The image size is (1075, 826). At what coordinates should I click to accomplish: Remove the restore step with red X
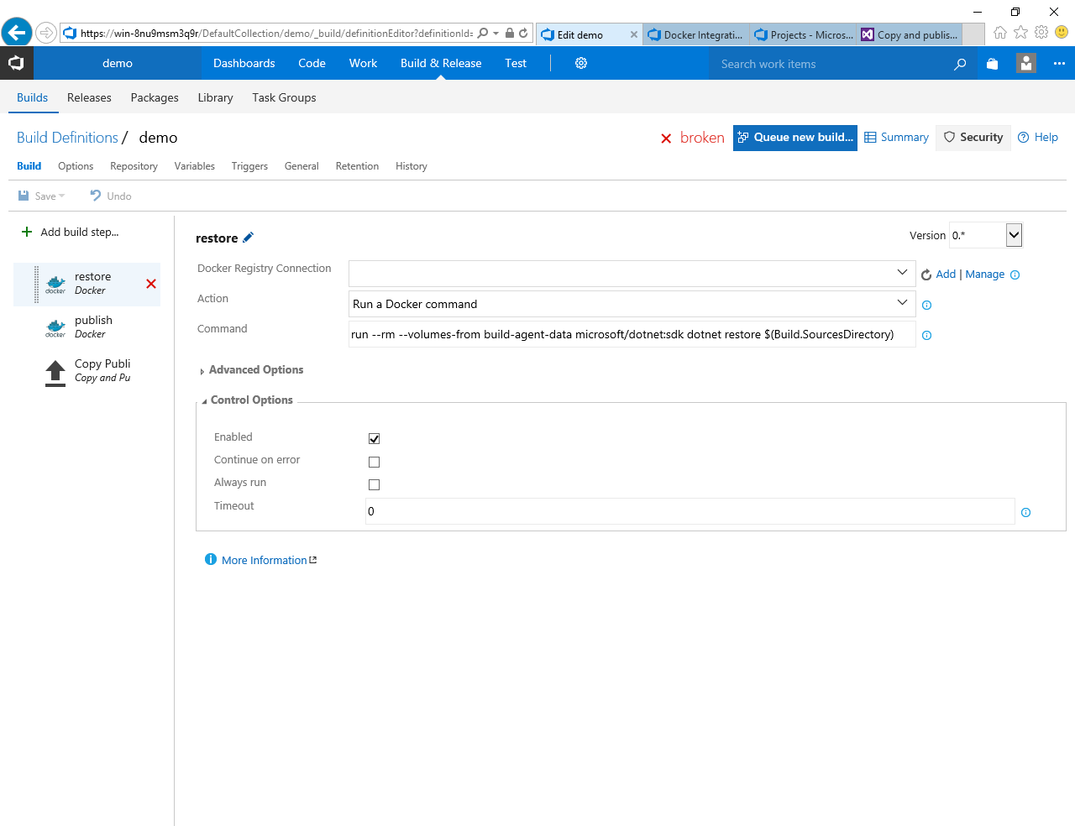[151, 284]
